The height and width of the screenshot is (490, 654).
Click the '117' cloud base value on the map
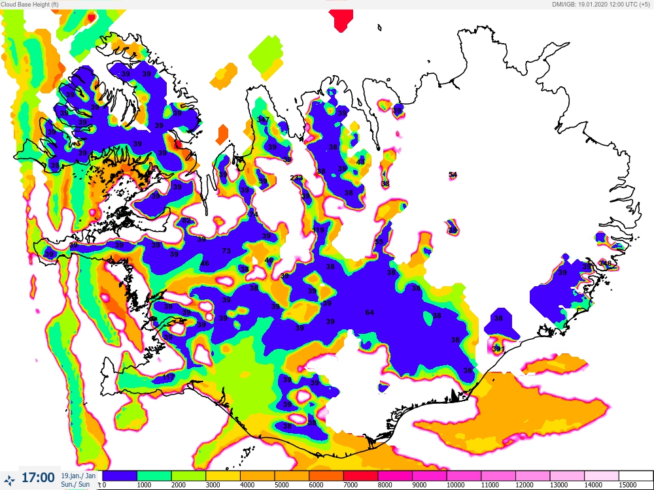[x=168, y=377]
